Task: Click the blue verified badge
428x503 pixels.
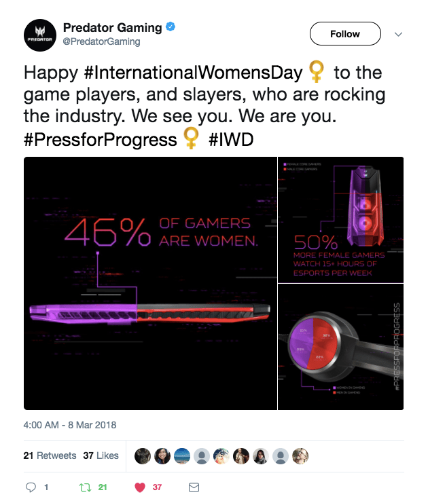Action: (x=173, y=28)
